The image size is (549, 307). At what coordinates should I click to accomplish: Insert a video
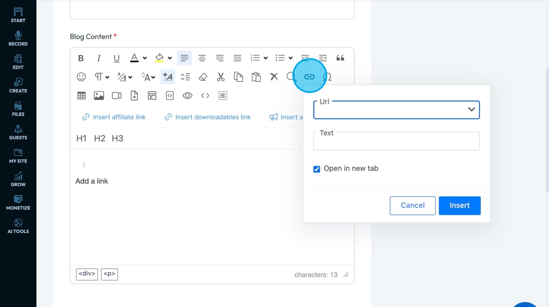pos(117,96)
